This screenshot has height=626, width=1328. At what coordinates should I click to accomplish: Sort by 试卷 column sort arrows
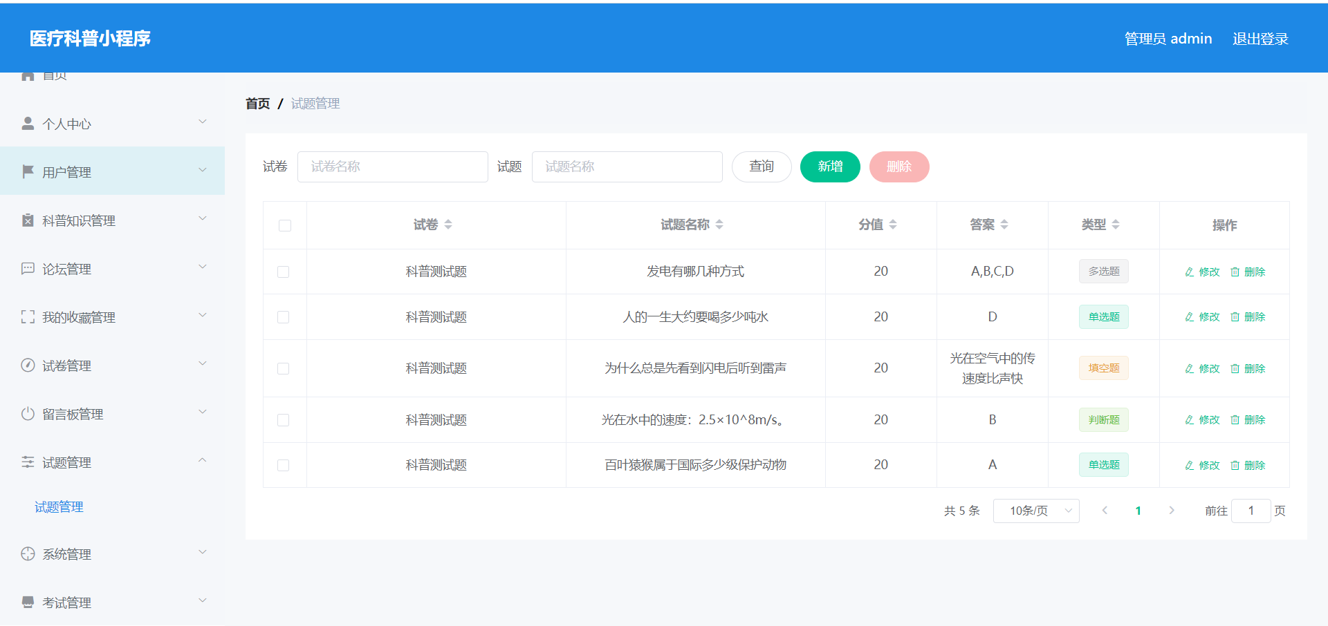[x=448, y=225]
